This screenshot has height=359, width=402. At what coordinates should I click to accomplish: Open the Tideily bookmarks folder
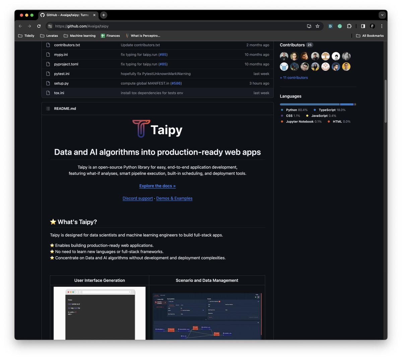[26, 36]
